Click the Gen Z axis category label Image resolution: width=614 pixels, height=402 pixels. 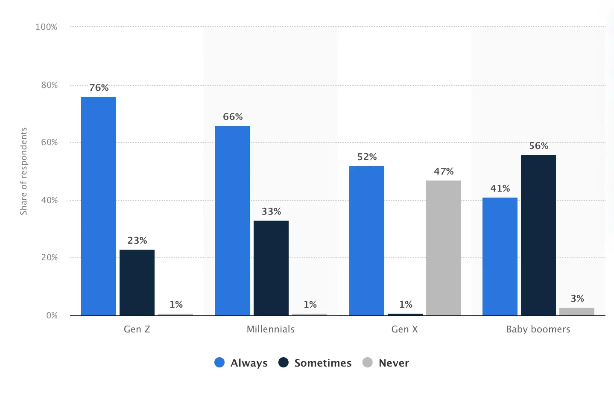[x=137, y=329]
